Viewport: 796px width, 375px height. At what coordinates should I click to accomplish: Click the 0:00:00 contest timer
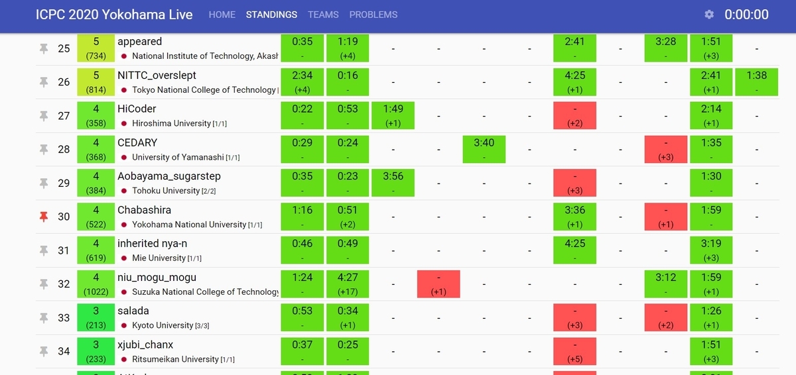[x=746, y=15]
